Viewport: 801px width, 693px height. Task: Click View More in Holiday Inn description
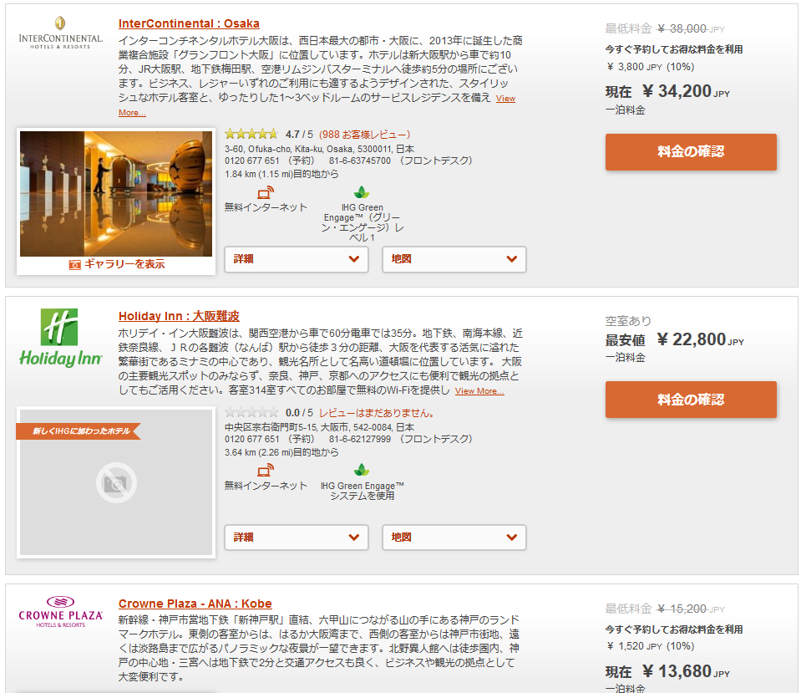(479, 391)
